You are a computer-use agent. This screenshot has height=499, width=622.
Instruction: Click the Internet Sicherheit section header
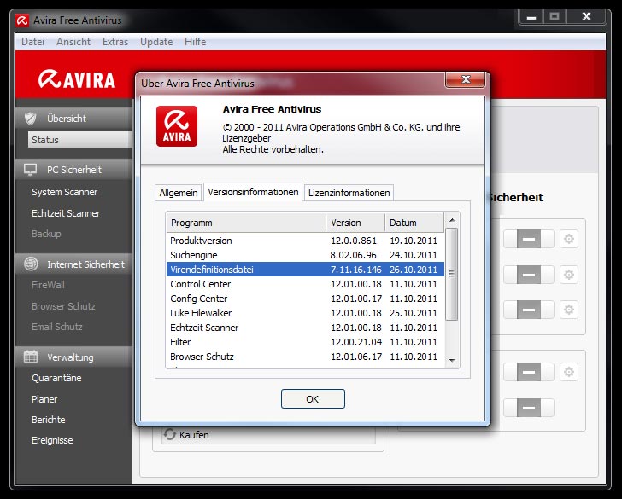(73, 264)
